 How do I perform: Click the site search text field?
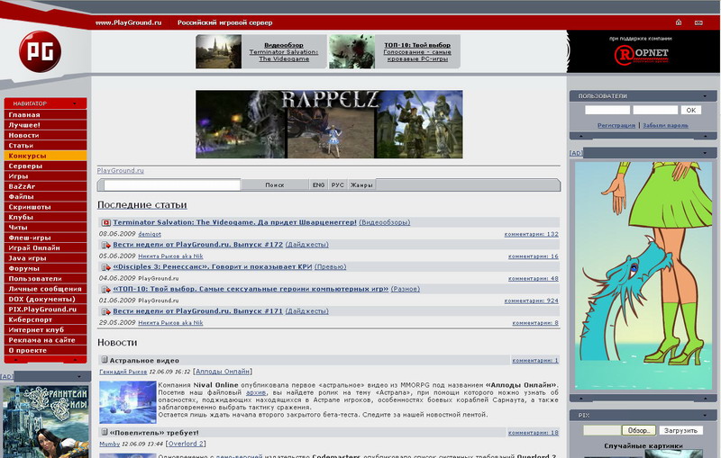172,185
